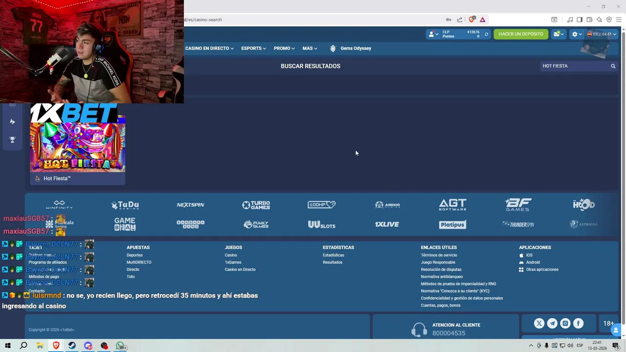This screenshot has width=626, height=352.
Task: Click the Brave Rewards triangle icon
Action: coord(482,20)
